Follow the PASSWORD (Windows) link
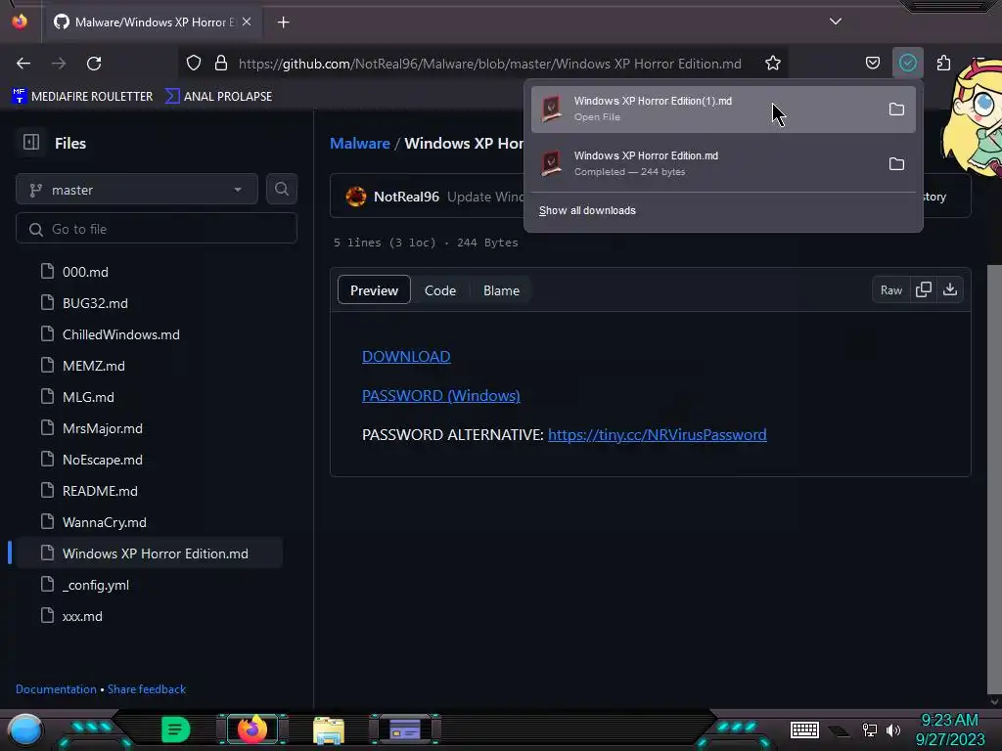Image resolution: width=1002 pixels, height=751 pixels. click(x=441, y=396)
